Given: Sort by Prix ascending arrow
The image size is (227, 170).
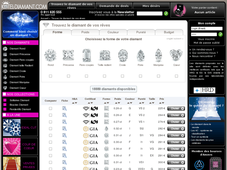Looking at the screenshot, I should (160, 103).
